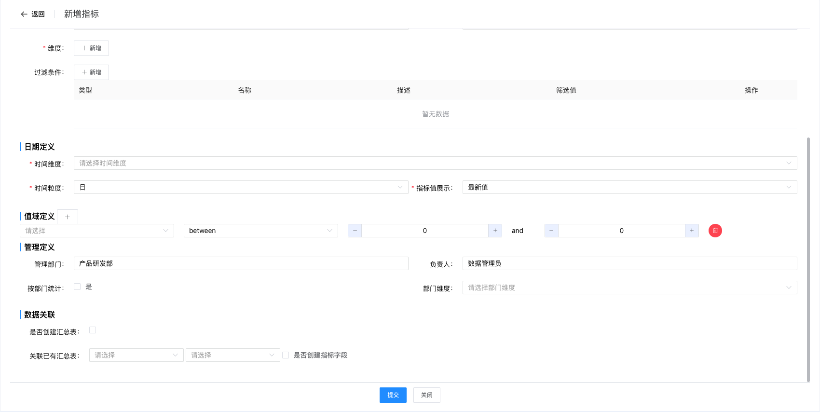This screenshot has width=820, height=412.
Task: Add a new filter condition (过滤条件)
Action: pos(91,72)
